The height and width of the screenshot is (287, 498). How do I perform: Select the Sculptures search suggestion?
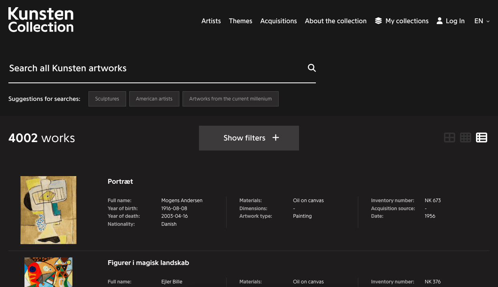(x=107, y=98)
